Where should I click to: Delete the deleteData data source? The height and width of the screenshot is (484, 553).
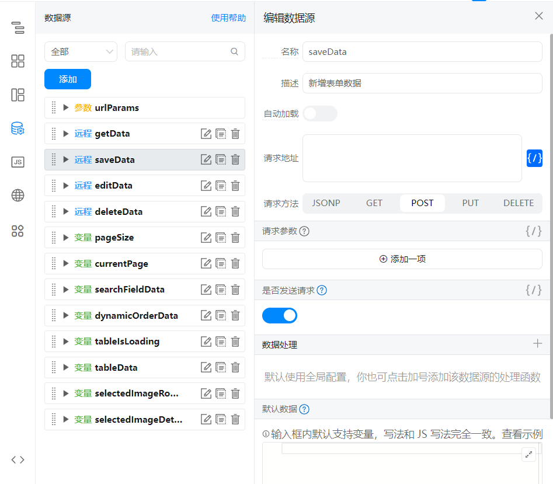pyautogui.click(x=235, y=212)
